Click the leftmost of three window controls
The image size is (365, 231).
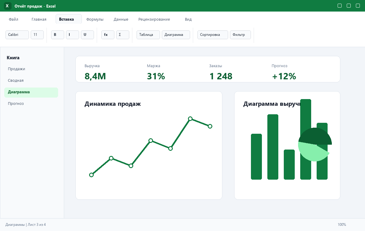pyautogui.click(x=340, y=6)
